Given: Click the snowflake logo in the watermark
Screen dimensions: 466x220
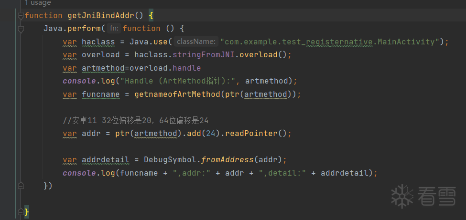Looking at the screenshot, I should (402, 196).
